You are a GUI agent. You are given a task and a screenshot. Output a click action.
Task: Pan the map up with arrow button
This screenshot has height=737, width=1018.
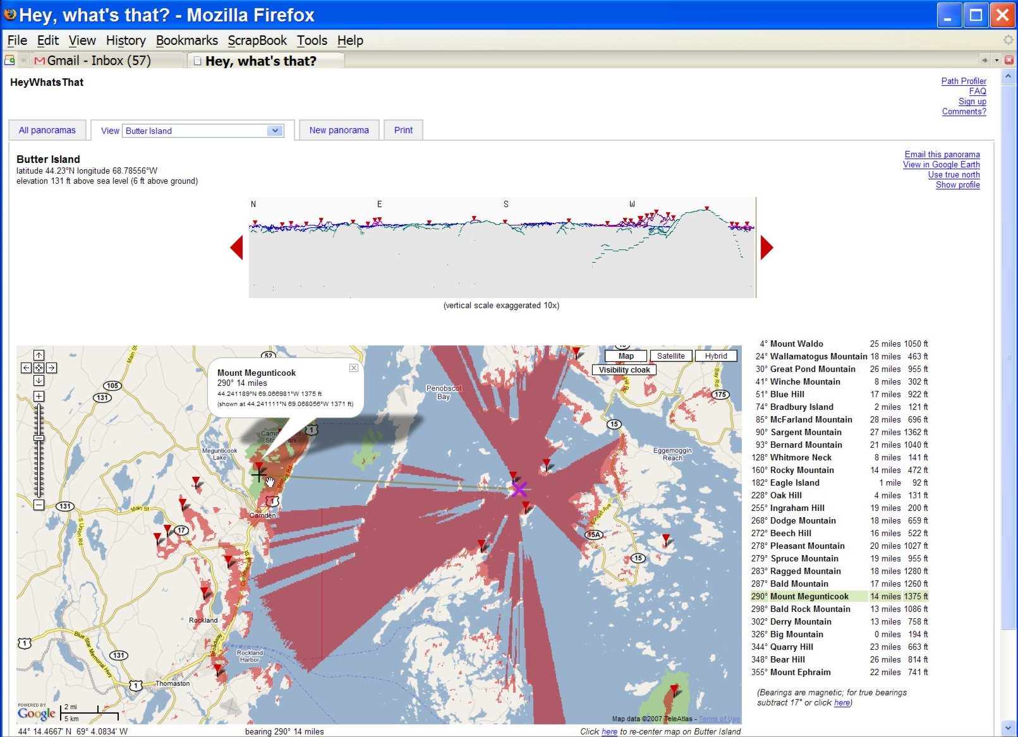39,356
